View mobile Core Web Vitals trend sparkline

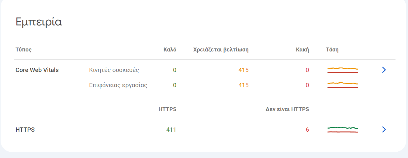click(343, 70)
